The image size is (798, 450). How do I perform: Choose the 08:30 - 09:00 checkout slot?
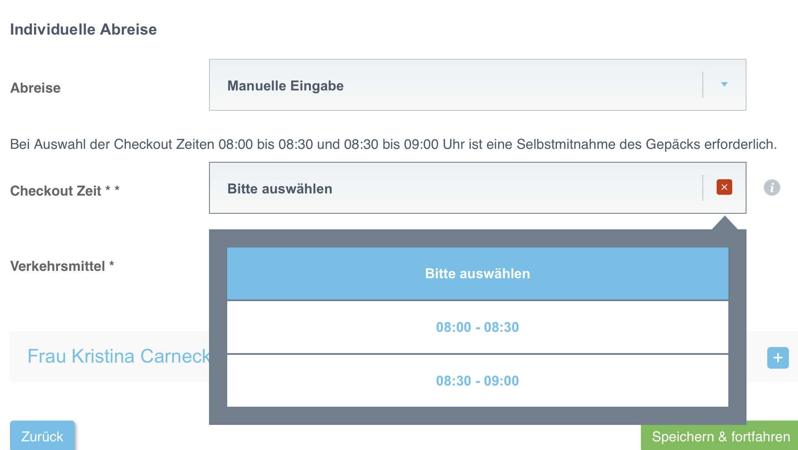click(477, 381)
